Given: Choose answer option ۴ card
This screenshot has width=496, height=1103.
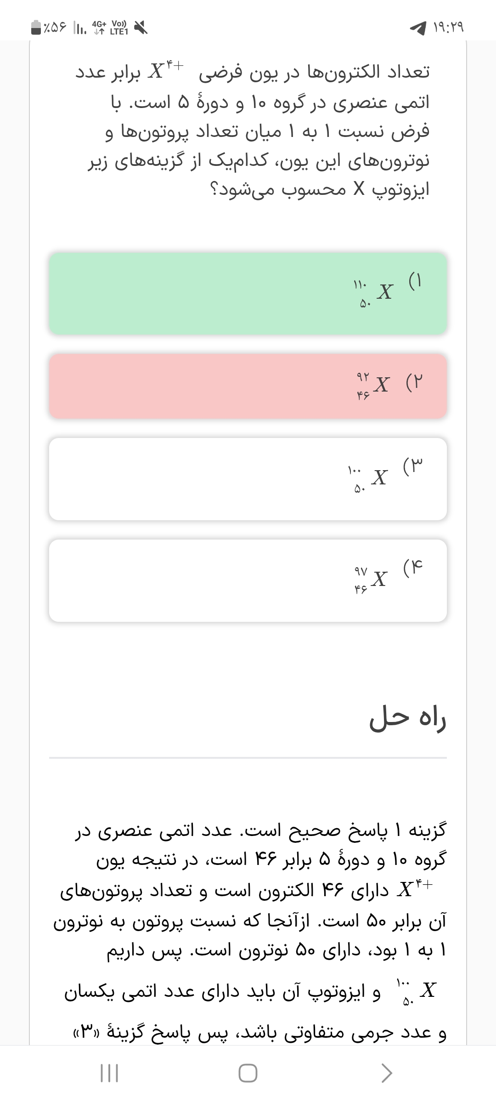Looking at the screenshot, I should coord(248,580).
